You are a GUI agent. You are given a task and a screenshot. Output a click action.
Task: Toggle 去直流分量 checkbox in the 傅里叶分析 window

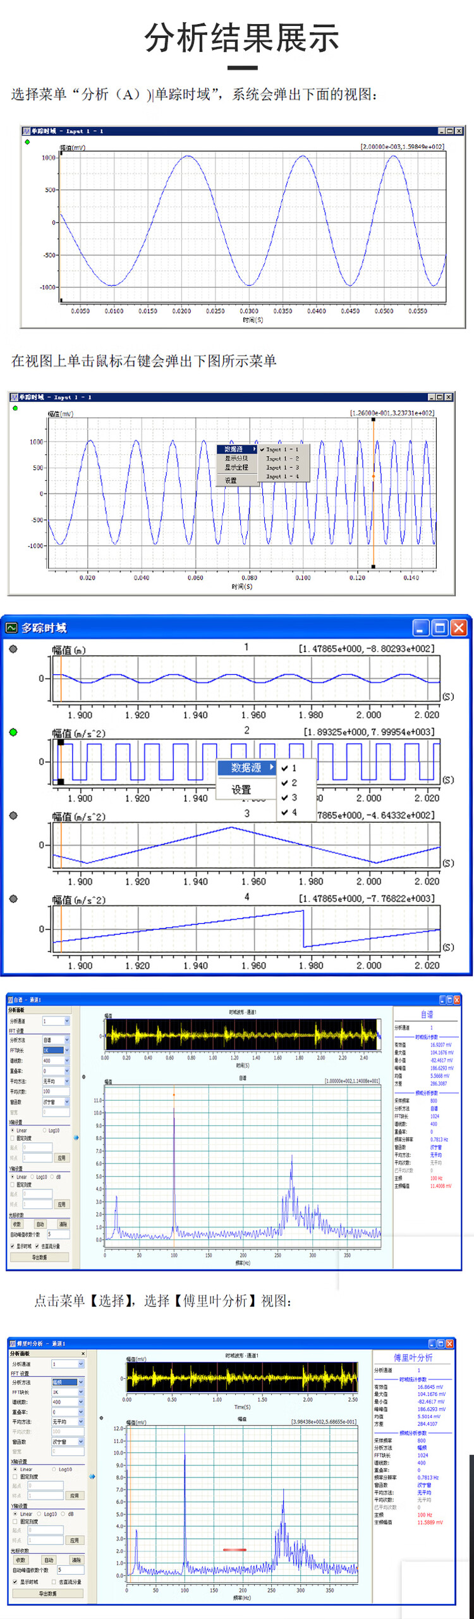(54, 1582)
